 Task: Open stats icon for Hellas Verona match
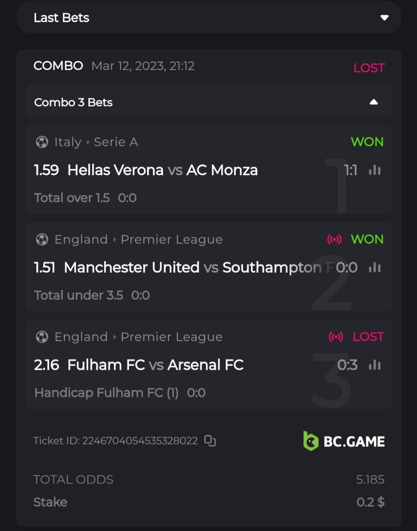(375, 170)
